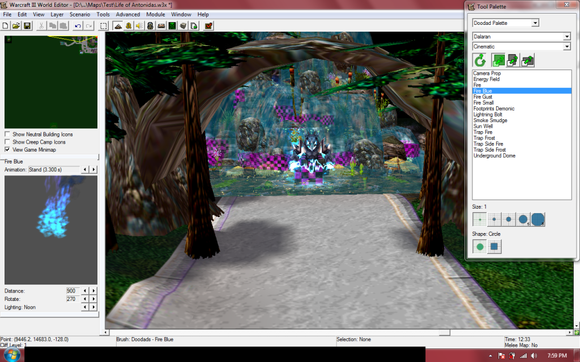Select brush size 5
This screenshot has height=362, width=580.
pyautogui.click(x=523, y=219)
